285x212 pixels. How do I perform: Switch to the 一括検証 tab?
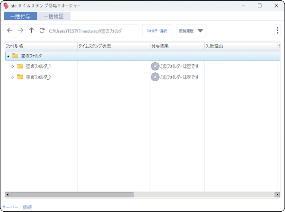coord(54,16)
